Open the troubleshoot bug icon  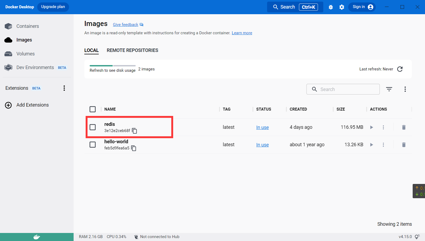coord(331,7)
